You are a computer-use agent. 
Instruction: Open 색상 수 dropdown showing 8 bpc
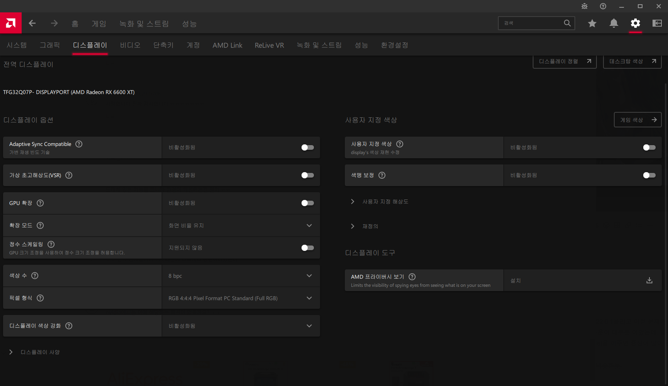pyautogui.click(x=241, y=276)
